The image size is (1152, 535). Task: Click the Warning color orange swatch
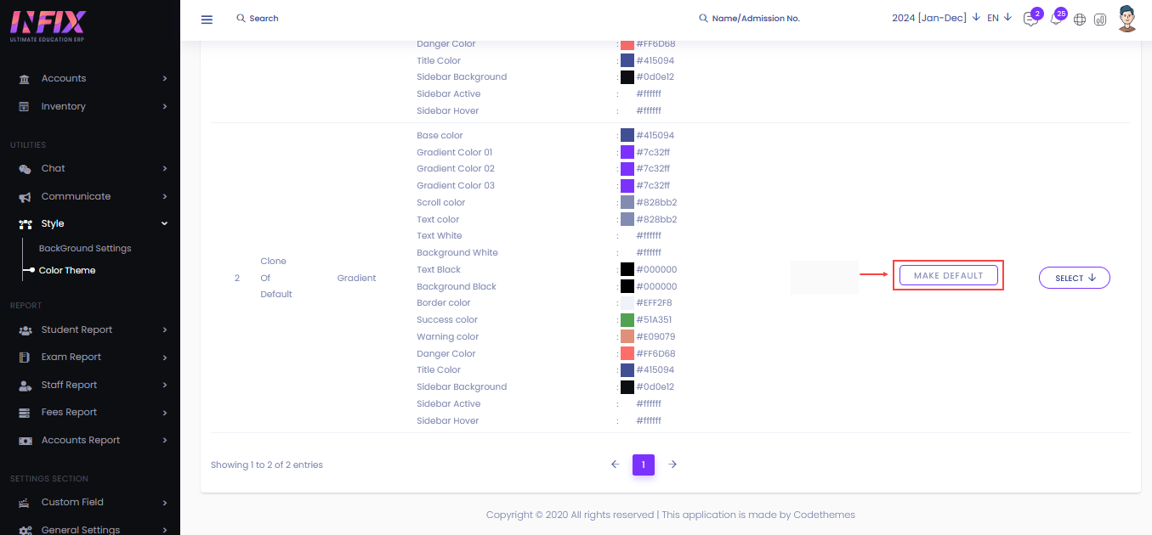627,336
